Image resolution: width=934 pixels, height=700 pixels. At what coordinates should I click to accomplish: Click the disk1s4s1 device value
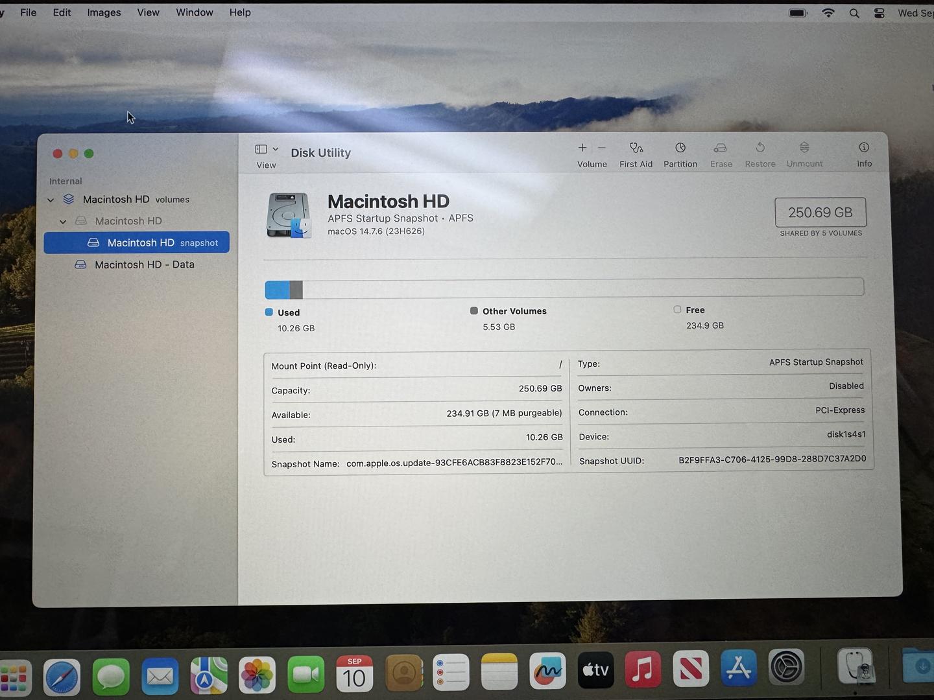click(x=846, y=434)
